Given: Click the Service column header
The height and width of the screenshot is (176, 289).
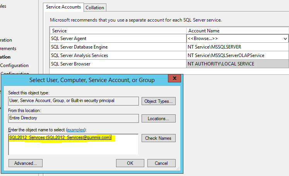Looking at the screenshot, I should [118, 31].
